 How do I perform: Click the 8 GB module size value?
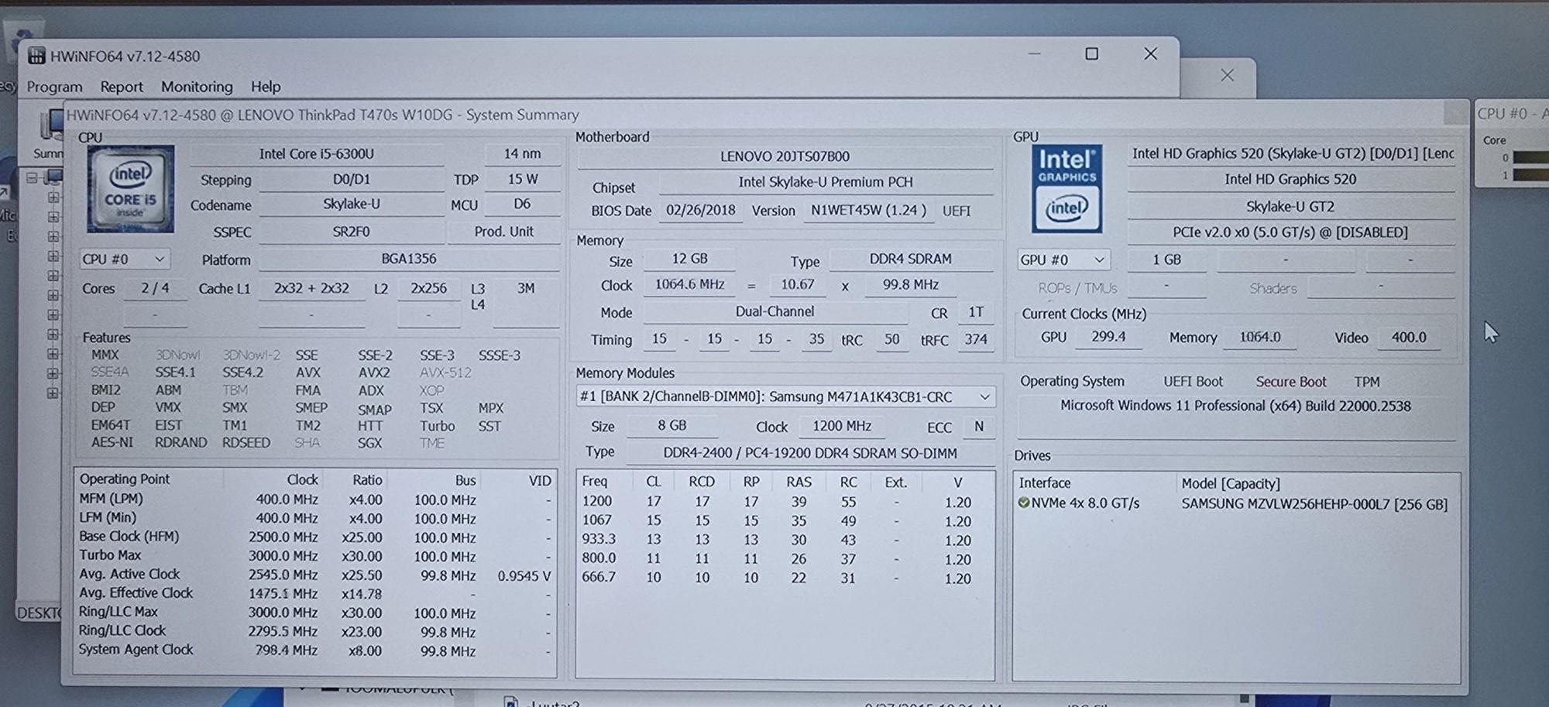[671, 426]
